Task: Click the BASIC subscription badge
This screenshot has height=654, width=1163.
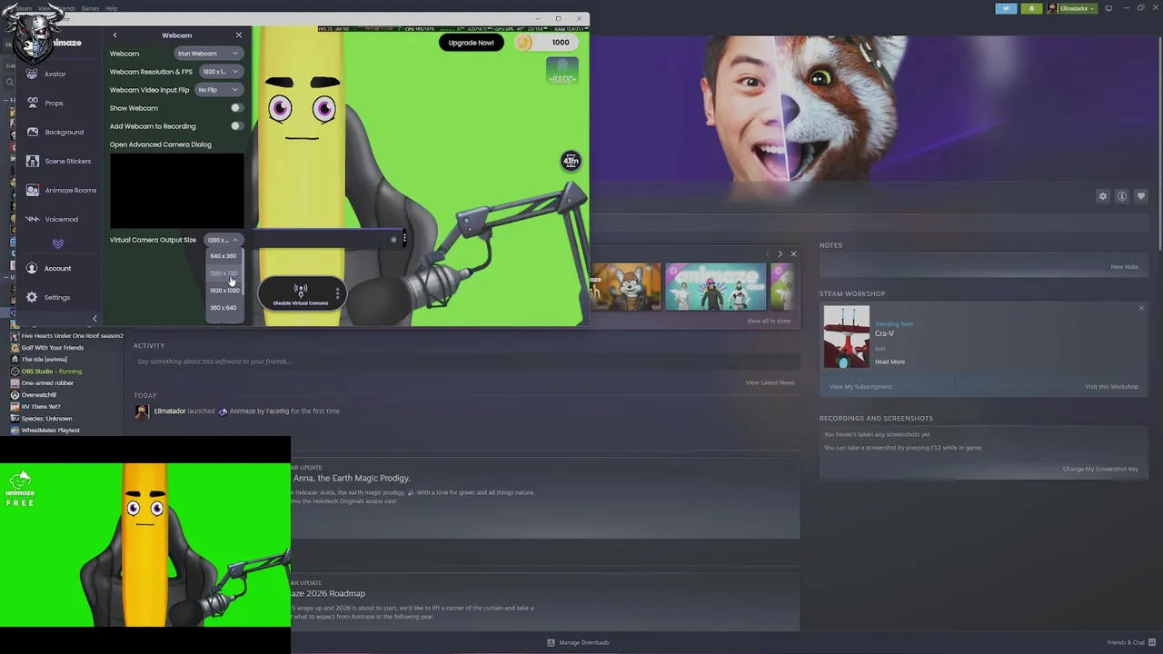Action: pos(562,71)
